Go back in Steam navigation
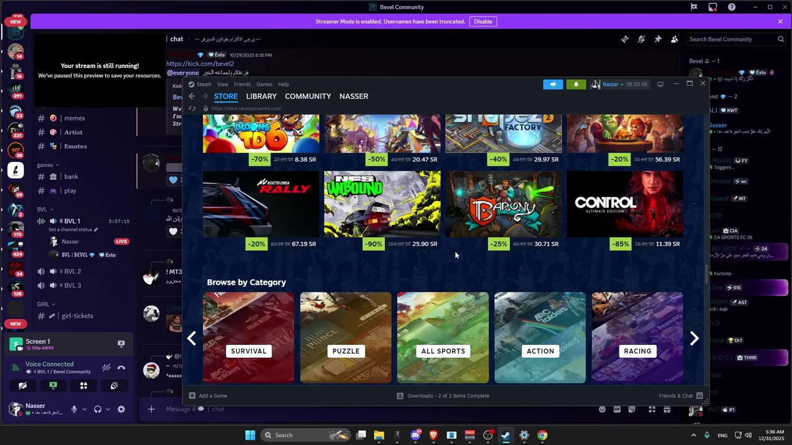Viewport: 792px width, 445px height. pos(192,96)
